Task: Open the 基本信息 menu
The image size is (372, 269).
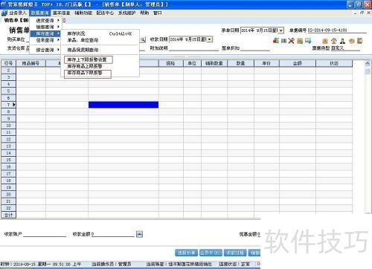Action: click(61, 13)
